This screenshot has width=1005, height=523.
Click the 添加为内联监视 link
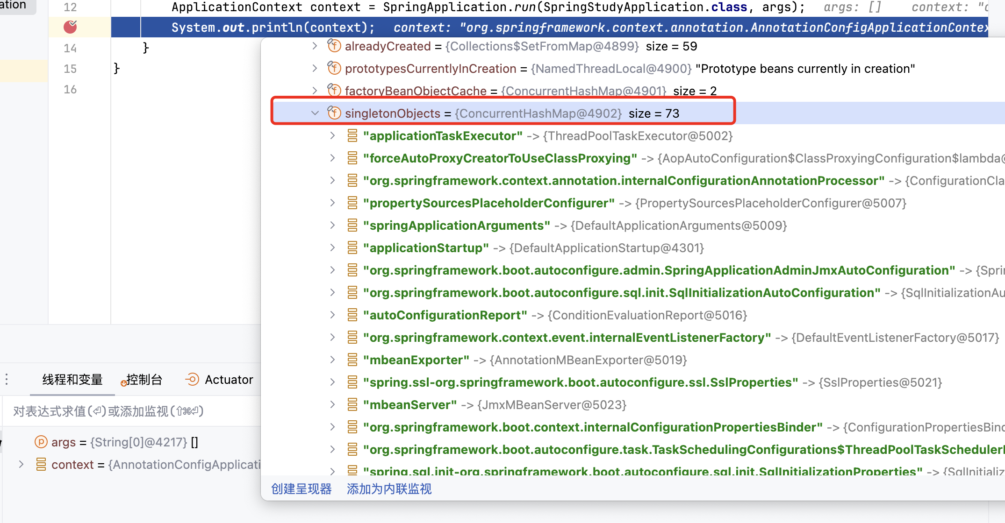pos(389,489)
